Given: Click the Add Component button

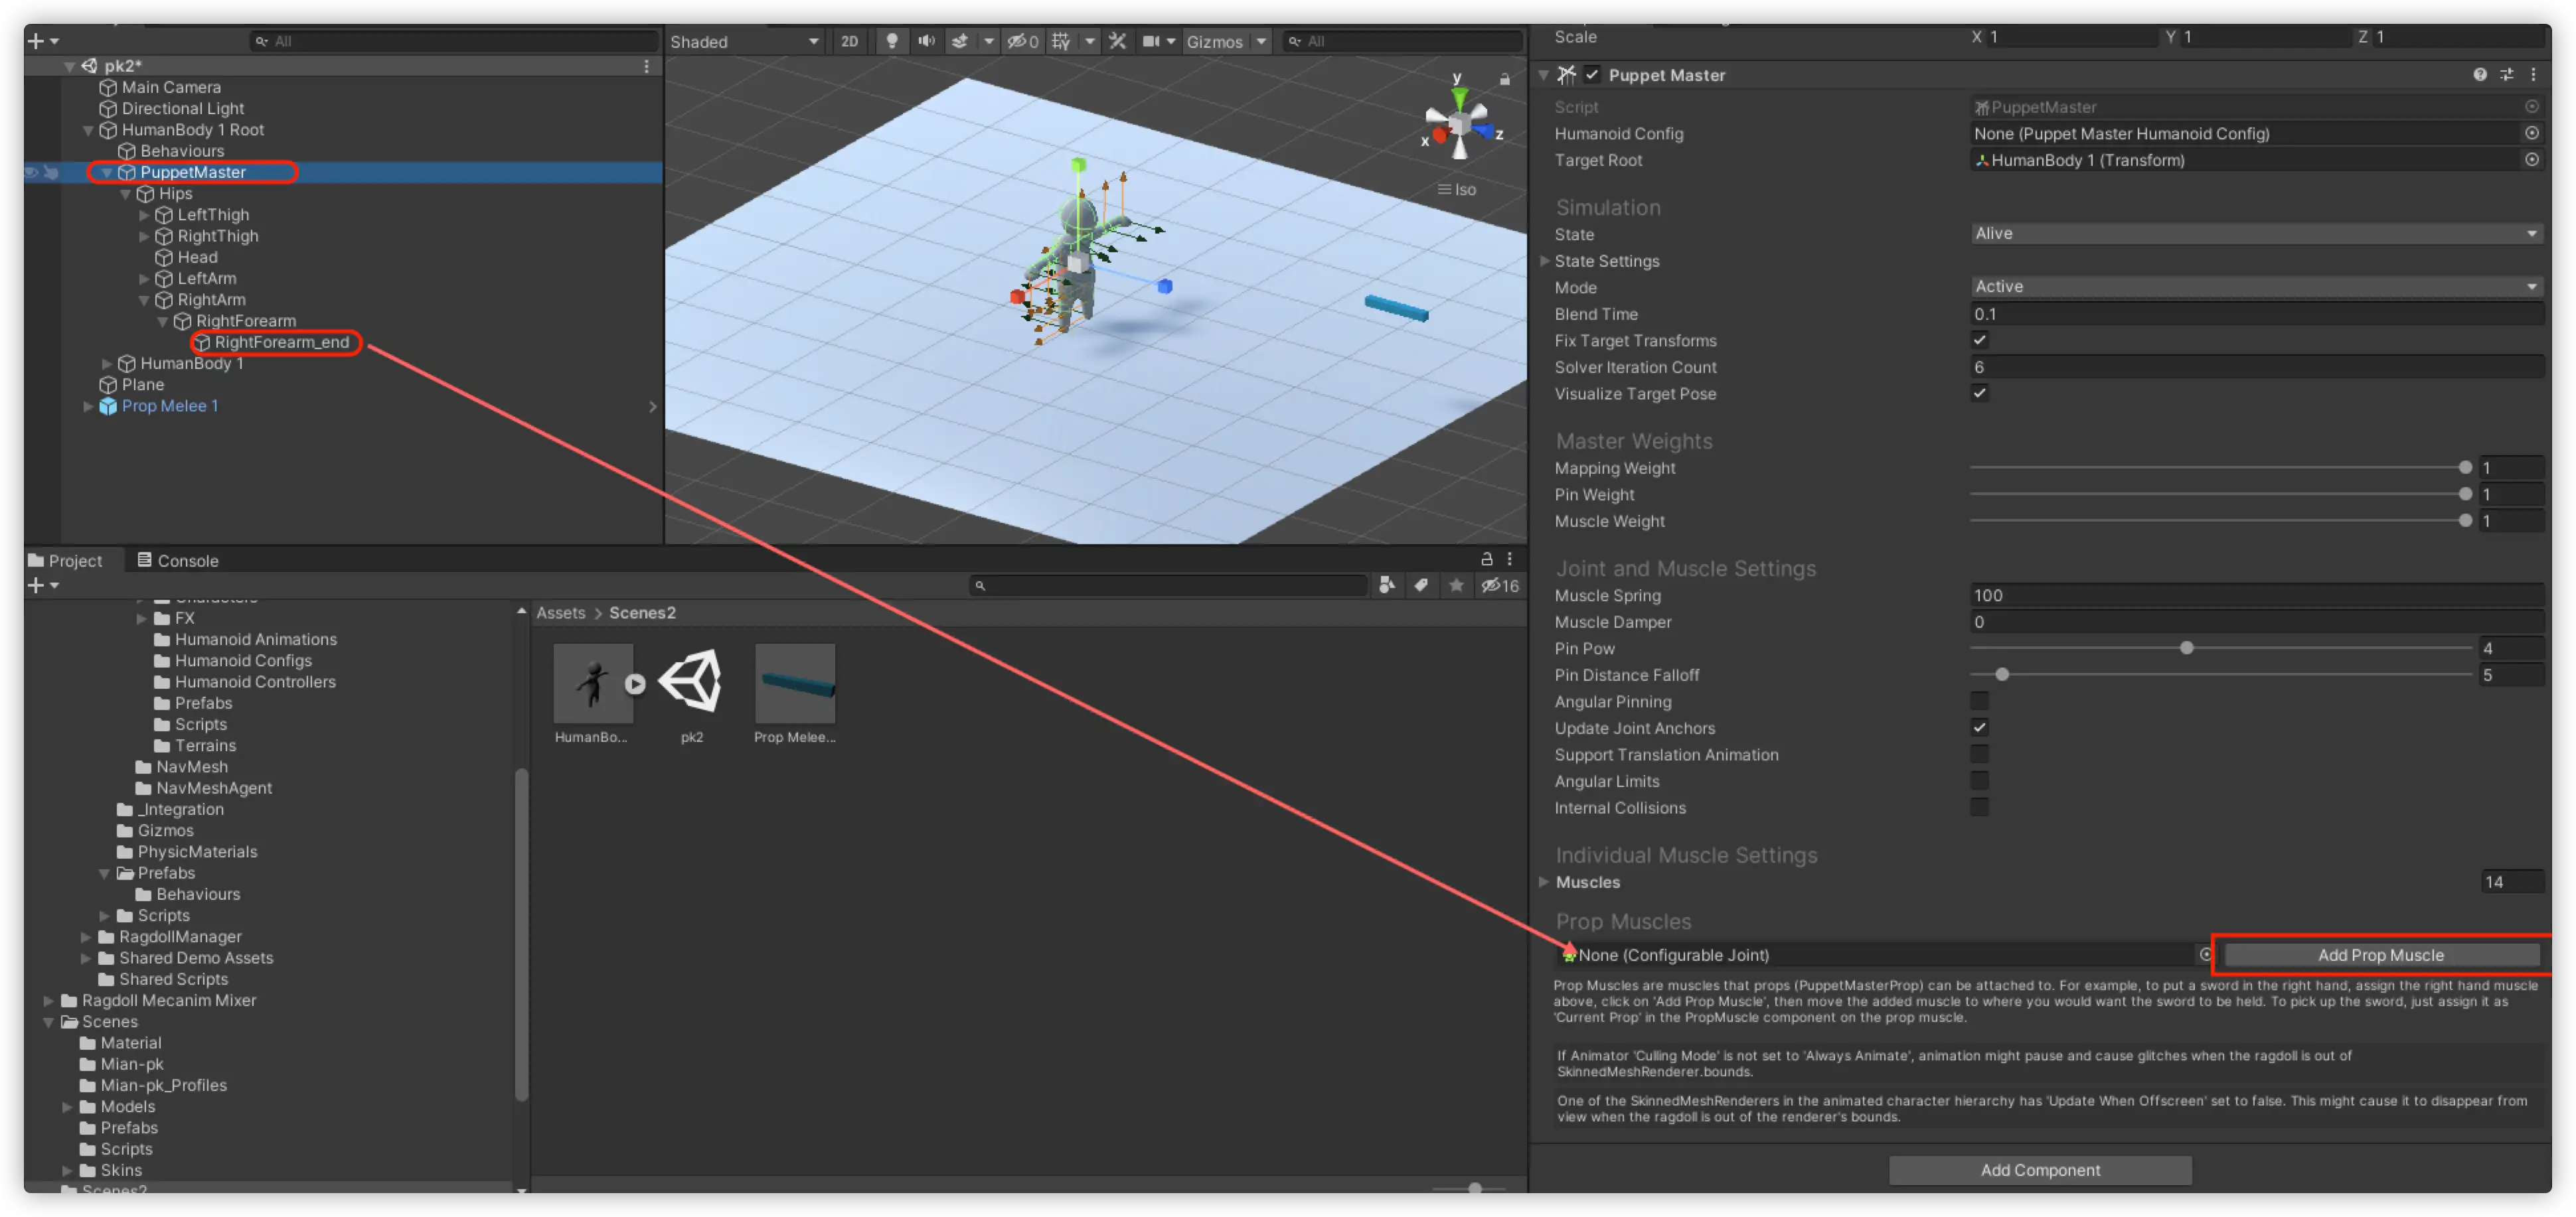Looking at the screenshot, I should 2040,1170.
